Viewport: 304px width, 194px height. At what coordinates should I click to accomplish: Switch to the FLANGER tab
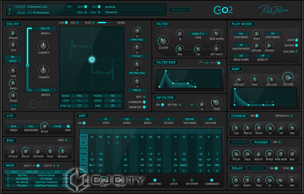click(239, 142)
